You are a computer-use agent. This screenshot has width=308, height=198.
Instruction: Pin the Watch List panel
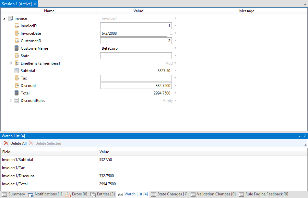click(x=304, y=136)
